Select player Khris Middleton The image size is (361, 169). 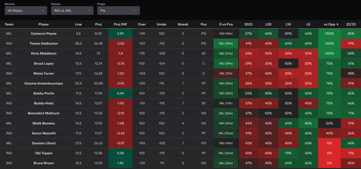pyautogui.click(x=44, y=53)
